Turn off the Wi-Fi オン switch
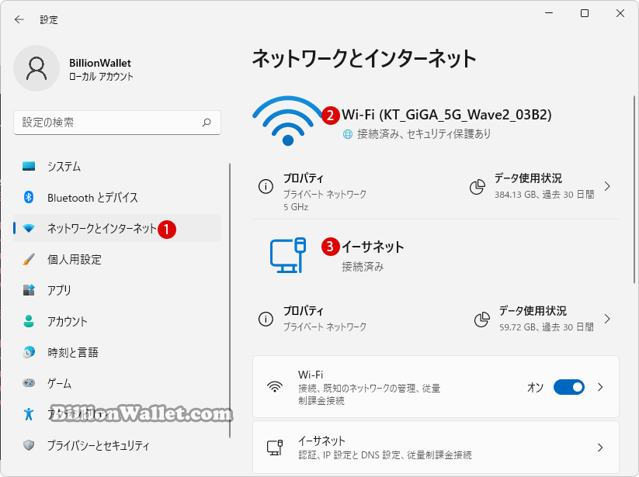This screenshot has height=477, width=639. tap(569, 387)
